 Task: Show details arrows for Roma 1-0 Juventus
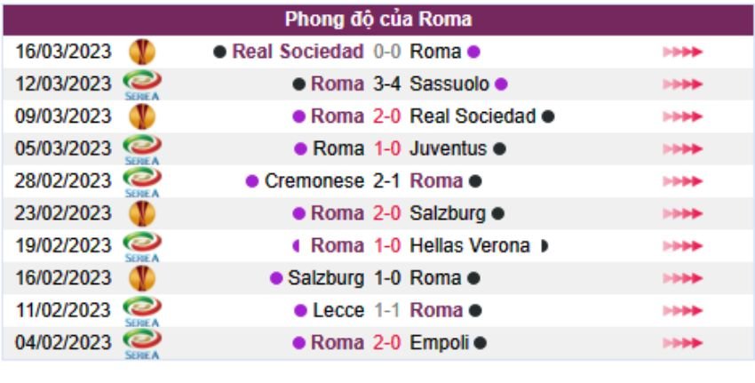pos(682,149)
